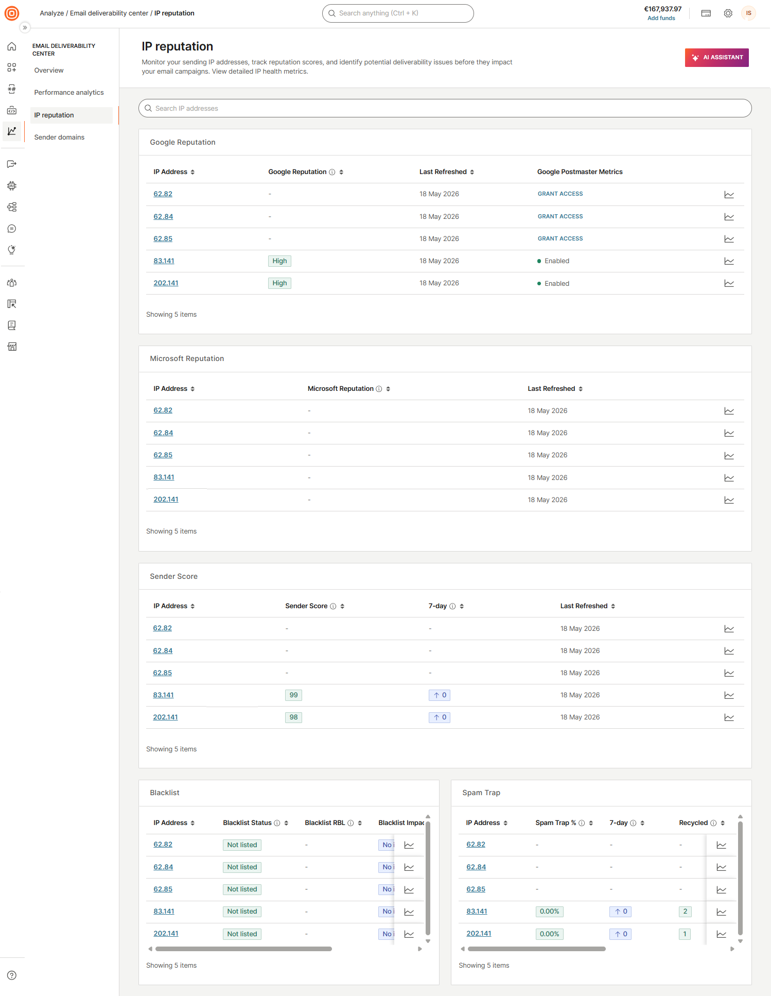The width and height of the screenshot is (771, 996).
Task: Expand the sidebar with the double-chevron button
Action: (24, 27)
